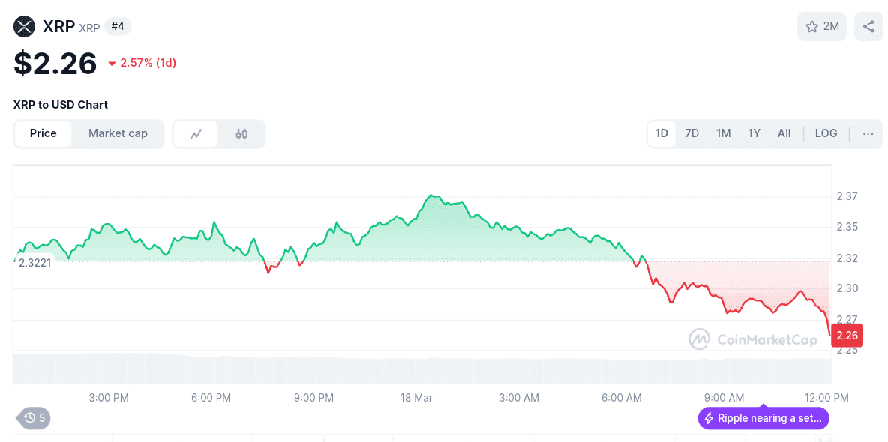Viewport: 888px width, 442px height.
Task: Click the All timeframe button
Action: pos(784,133)
